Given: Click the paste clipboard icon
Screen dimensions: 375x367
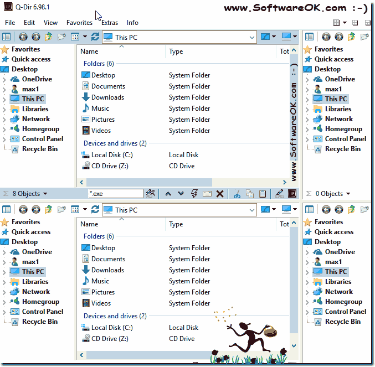Looking at the screenshot, I should (x=263, y=194).
